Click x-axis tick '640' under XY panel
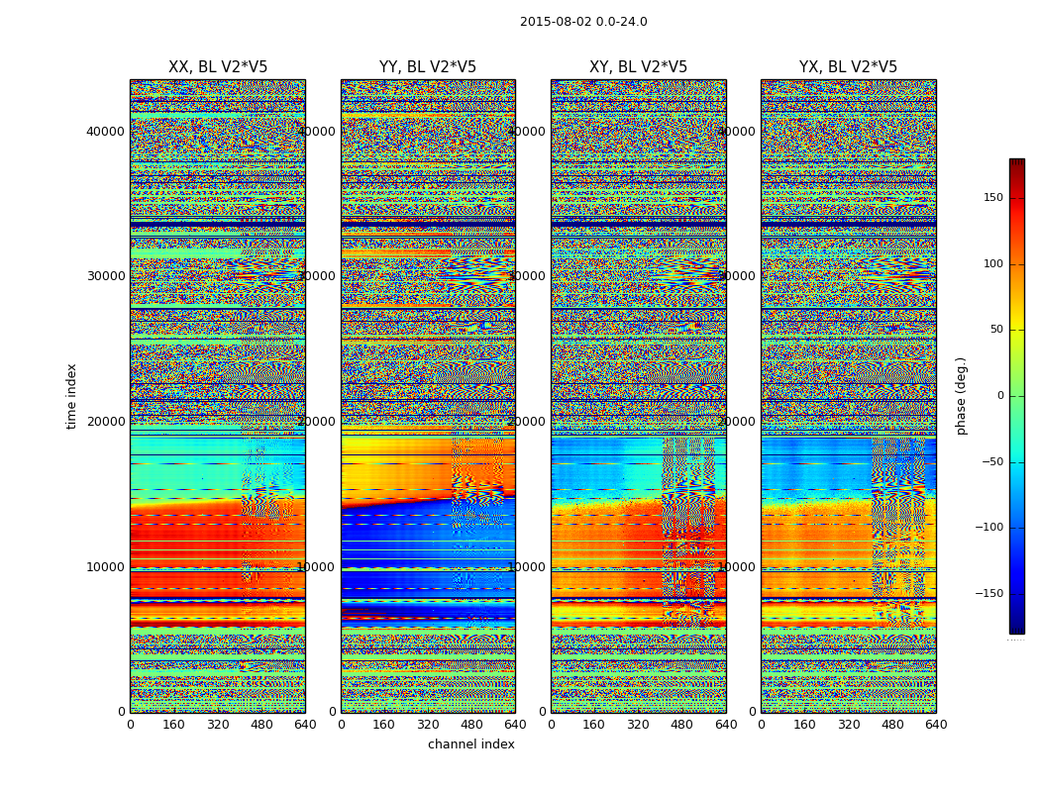1040x792 pixels. pyautogui.click(x=726, y=725)
